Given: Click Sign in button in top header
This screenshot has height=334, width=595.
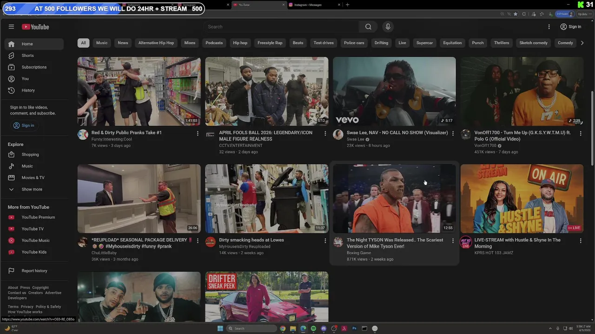Looking at the screenshot, I should coord(571,27).
